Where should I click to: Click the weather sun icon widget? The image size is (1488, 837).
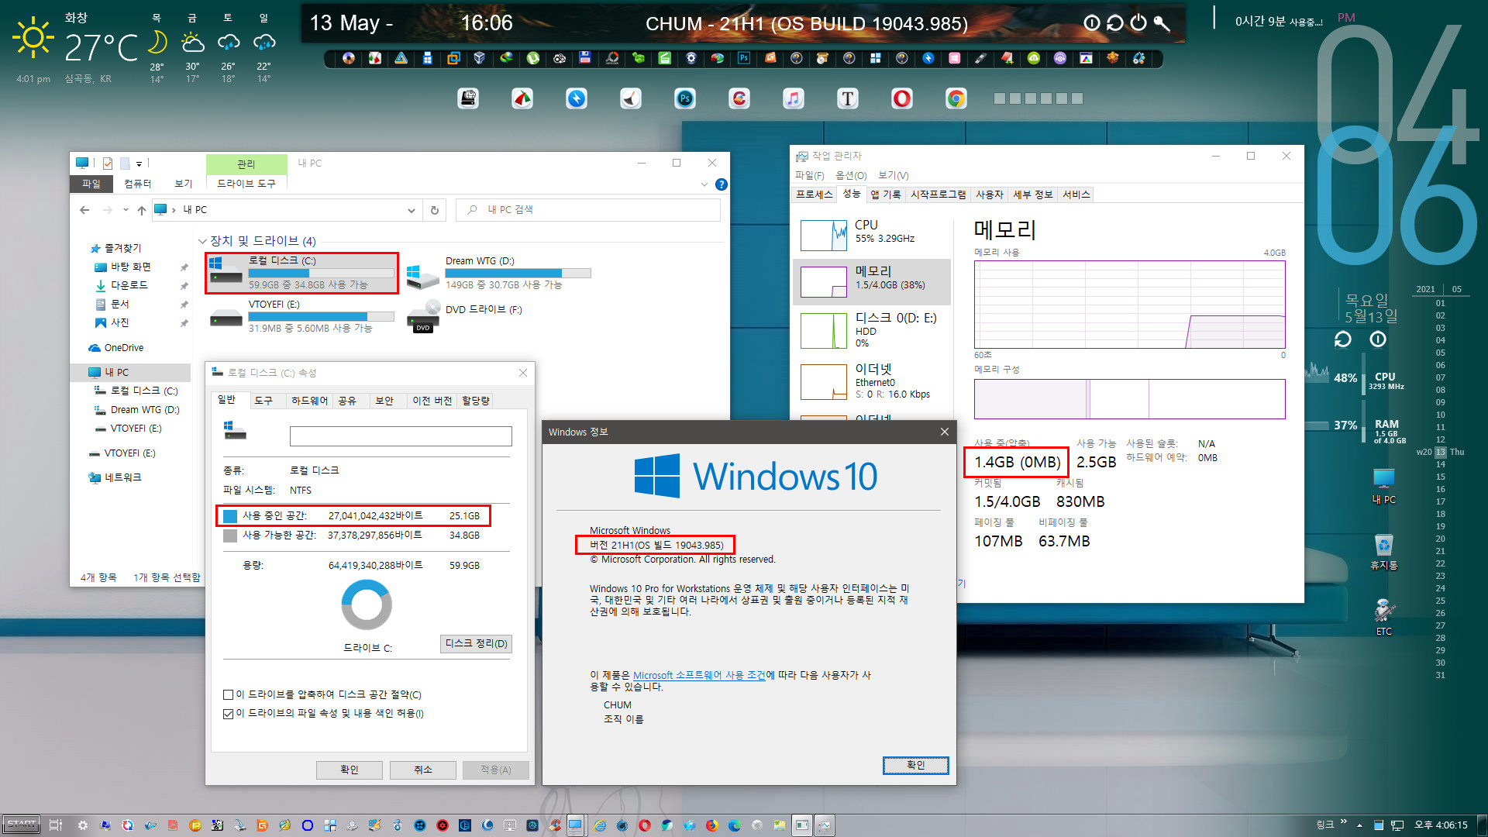click(x=33, y=38)
